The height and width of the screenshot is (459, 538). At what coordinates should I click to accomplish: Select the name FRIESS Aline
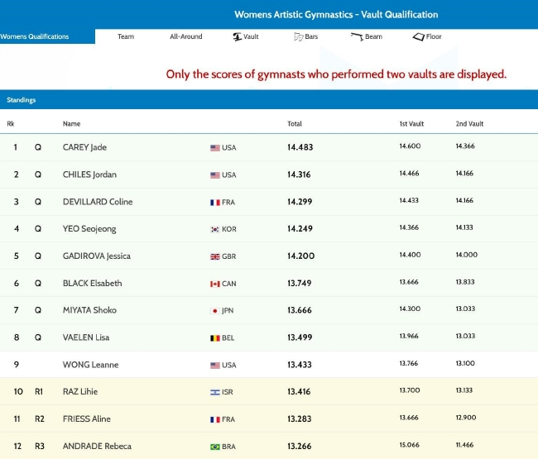pos(87,419)
